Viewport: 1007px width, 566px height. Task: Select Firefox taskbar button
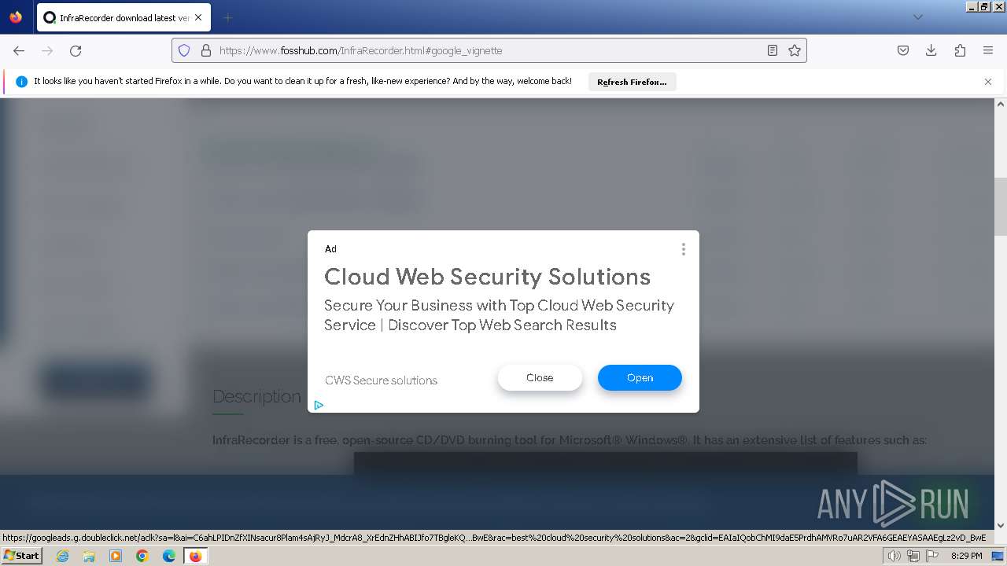coord(195,556)
